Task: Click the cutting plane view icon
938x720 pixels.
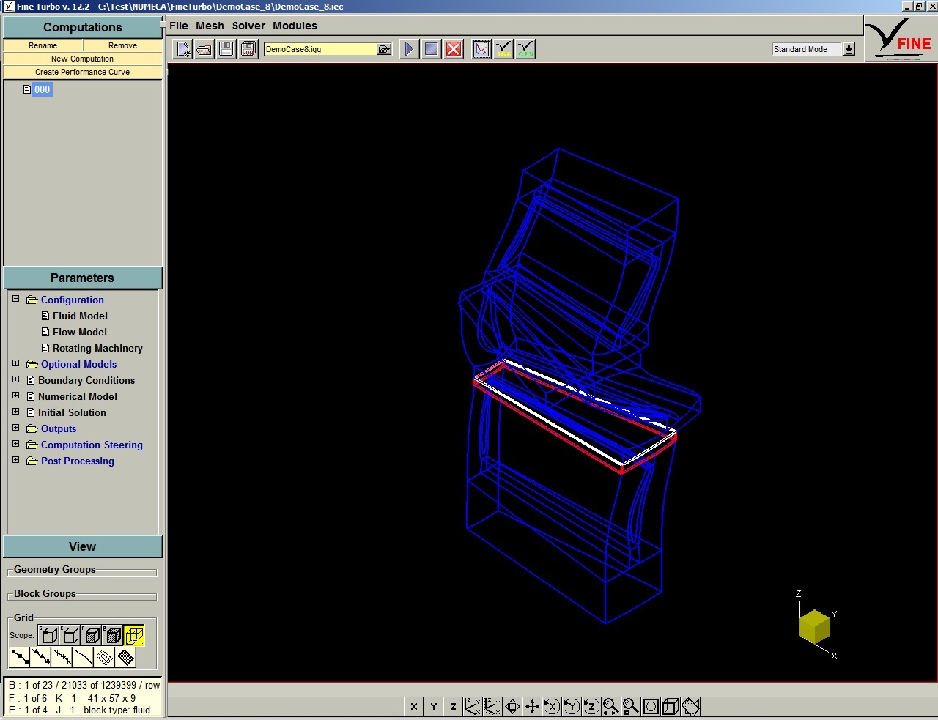Action: point(690,706)
